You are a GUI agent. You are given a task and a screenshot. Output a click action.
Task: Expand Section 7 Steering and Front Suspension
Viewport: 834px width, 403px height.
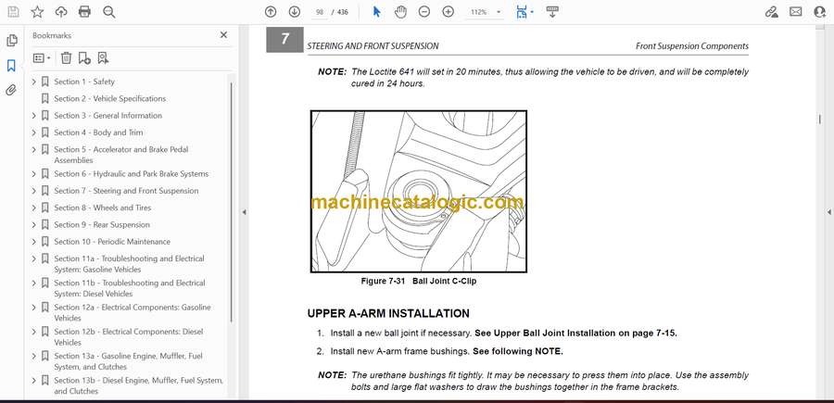pyautogui.click(x=34, y=191)
